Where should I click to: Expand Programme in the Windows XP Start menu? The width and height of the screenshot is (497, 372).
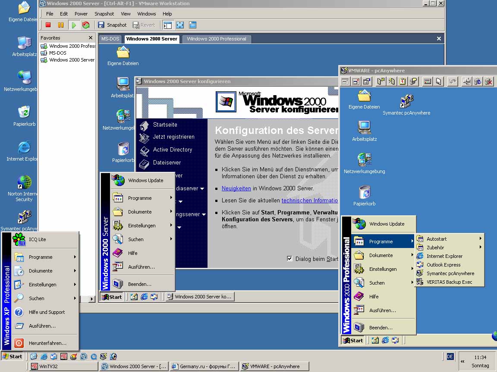click(x=45, y=257)
